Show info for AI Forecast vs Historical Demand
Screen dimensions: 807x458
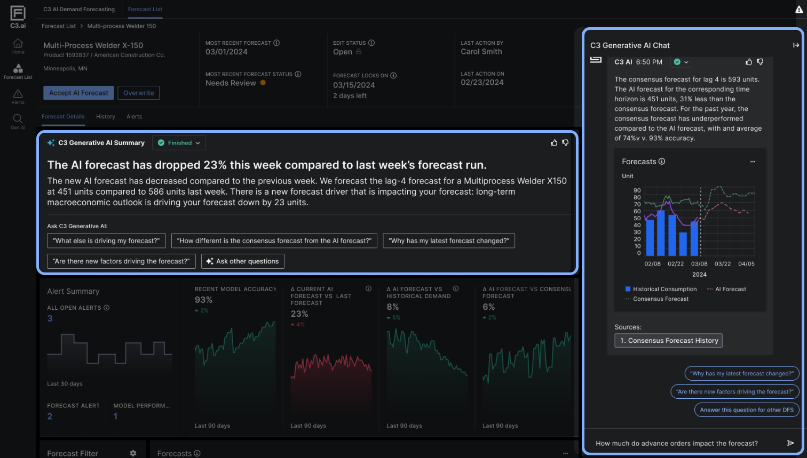point(456,288)
